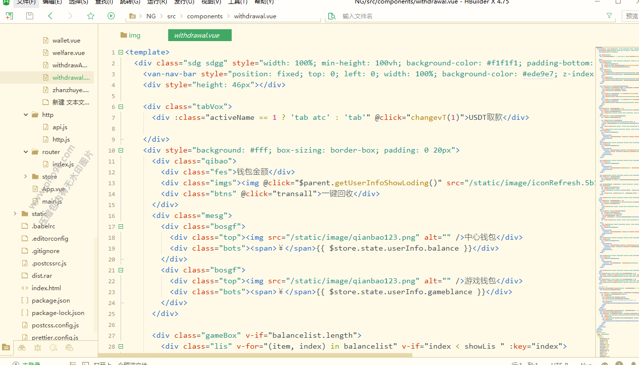Collapse the router folder
This screenshot has height=365, width=639.
(x=26, y=152)
